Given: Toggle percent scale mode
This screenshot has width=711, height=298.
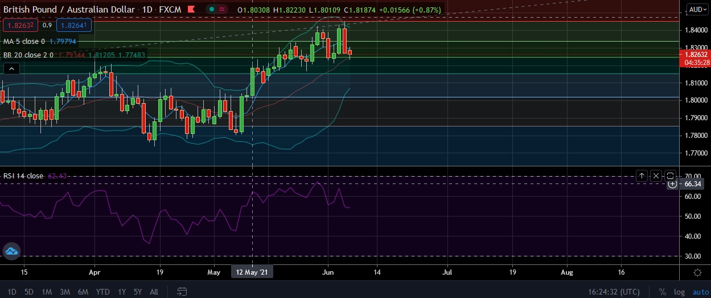Looking at the screenshot, I should (662, 292).
